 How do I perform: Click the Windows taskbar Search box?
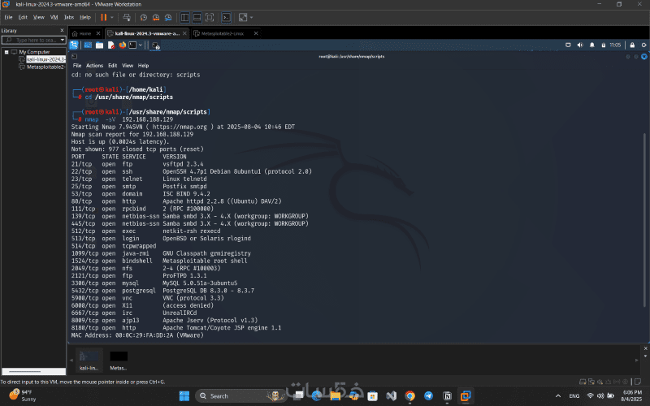click(240, 396)
